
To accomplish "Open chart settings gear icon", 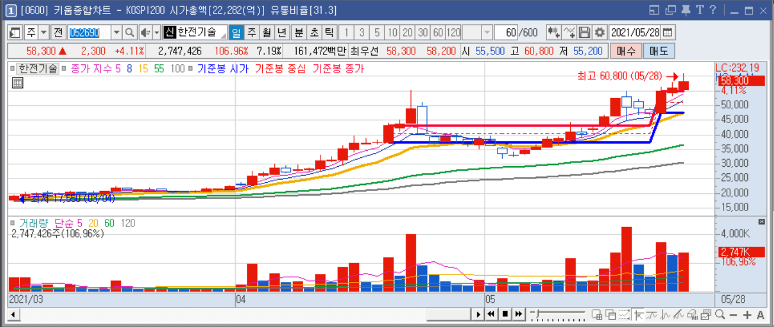I will [x=600, y=32].
